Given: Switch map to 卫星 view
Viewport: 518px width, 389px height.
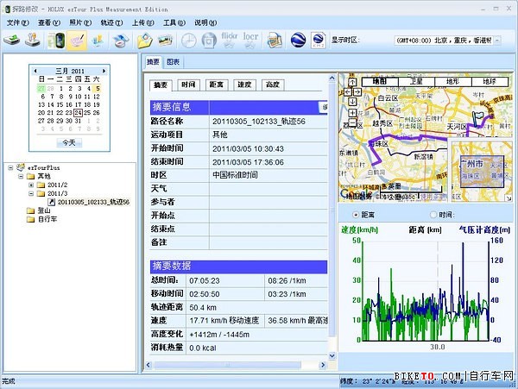Looking at the screenshot, I should 416,80.
